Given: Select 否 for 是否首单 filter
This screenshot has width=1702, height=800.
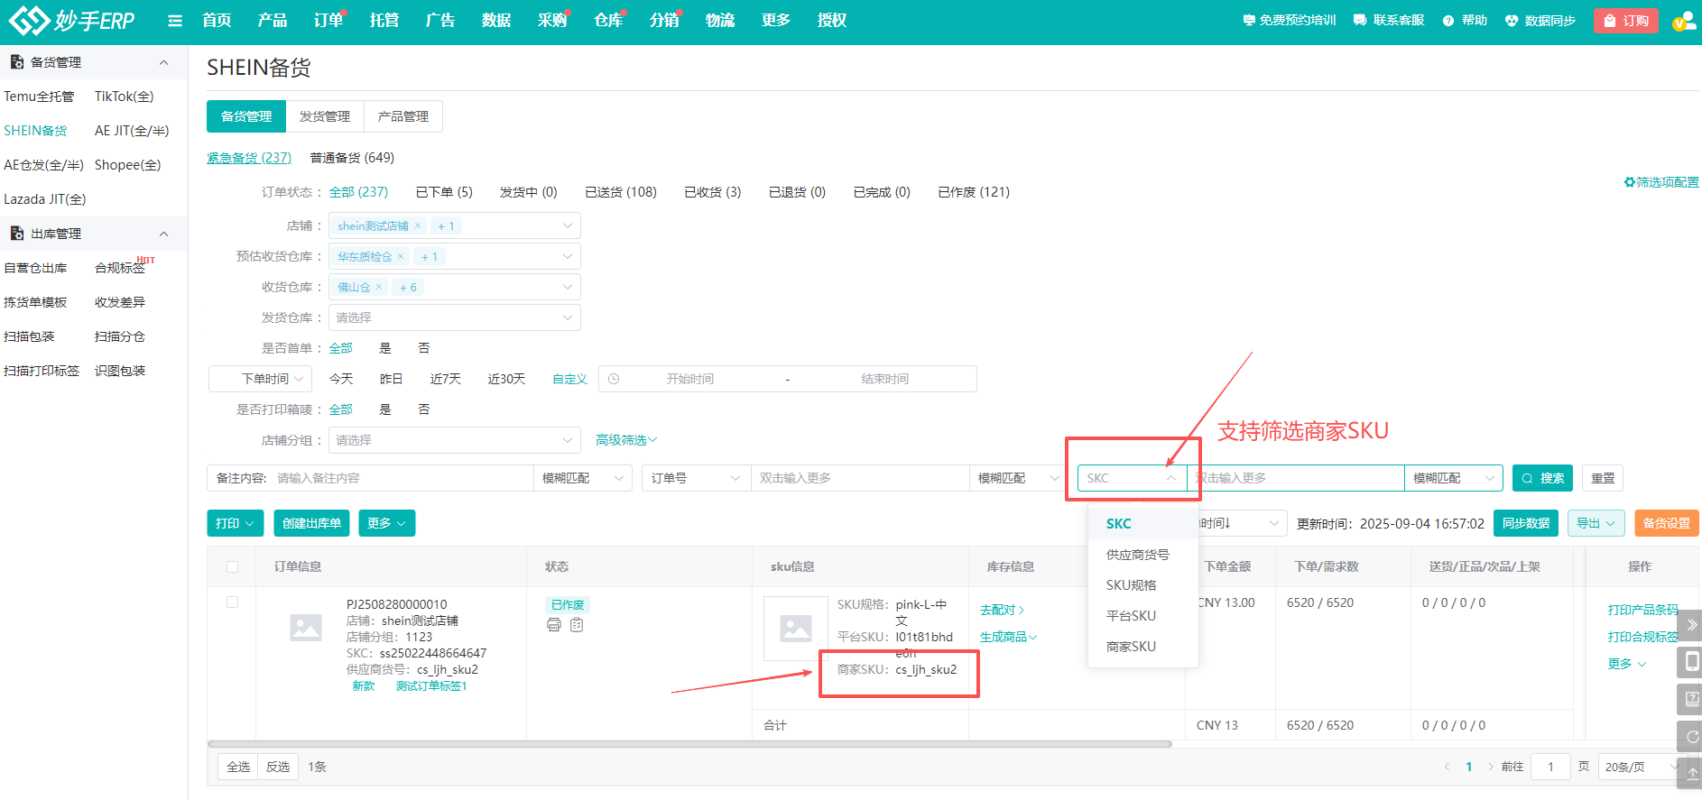Looking at the screenshot, I should point(424,348).
